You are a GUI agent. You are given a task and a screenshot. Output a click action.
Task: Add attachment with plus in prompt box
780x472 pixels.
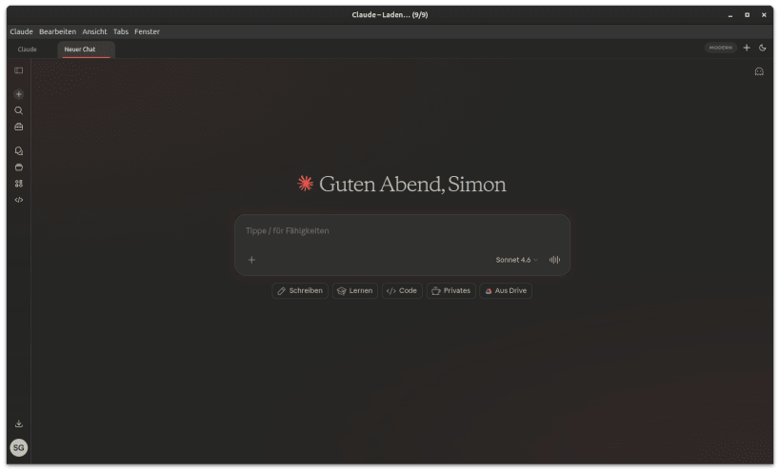point(251,260)
